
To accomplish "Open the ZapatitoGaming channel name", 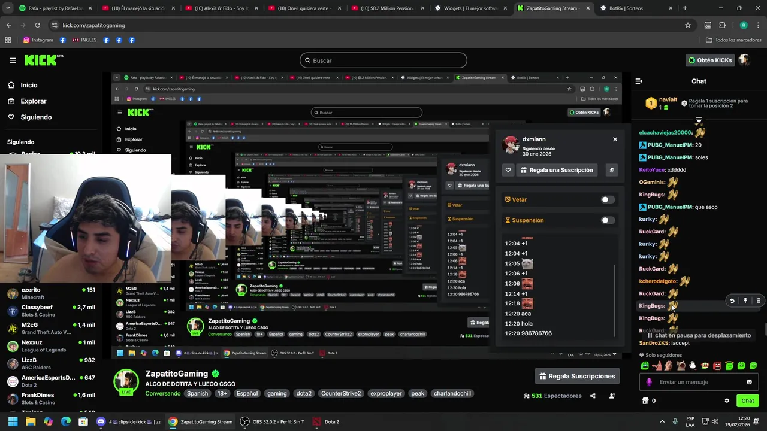I will coord(176,374).
